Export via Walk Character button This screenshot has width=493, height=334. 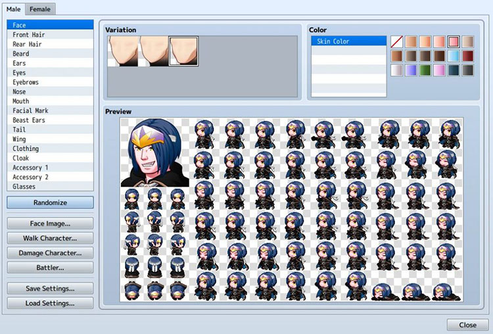point(51,238)
